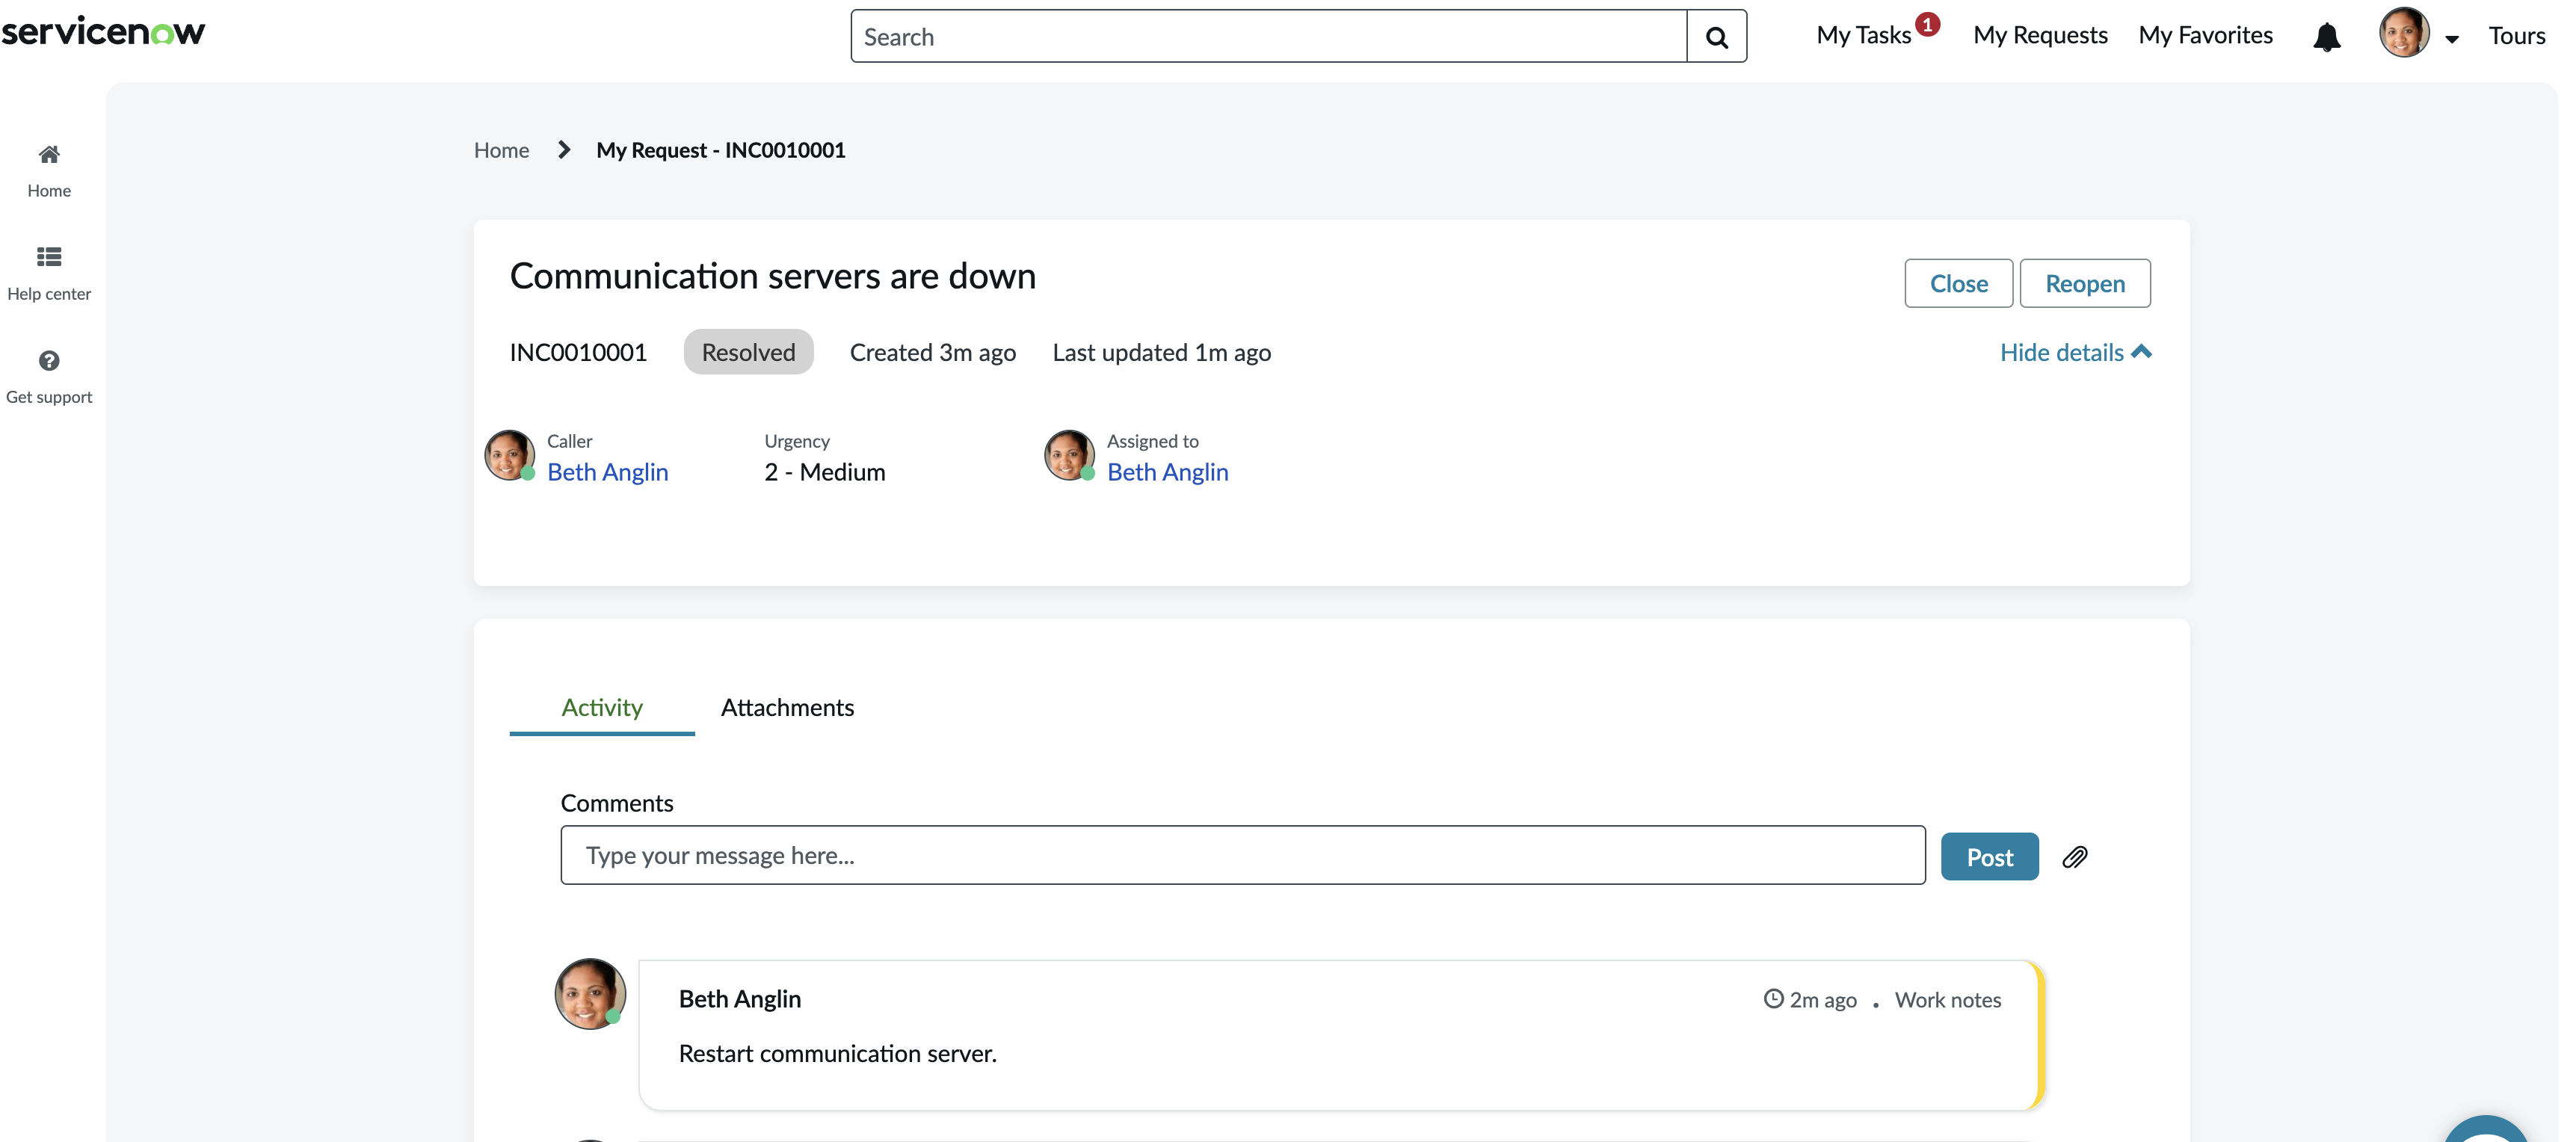Click the Close button
This screenshot has height=1142, width=2576.
(1958, 284)
